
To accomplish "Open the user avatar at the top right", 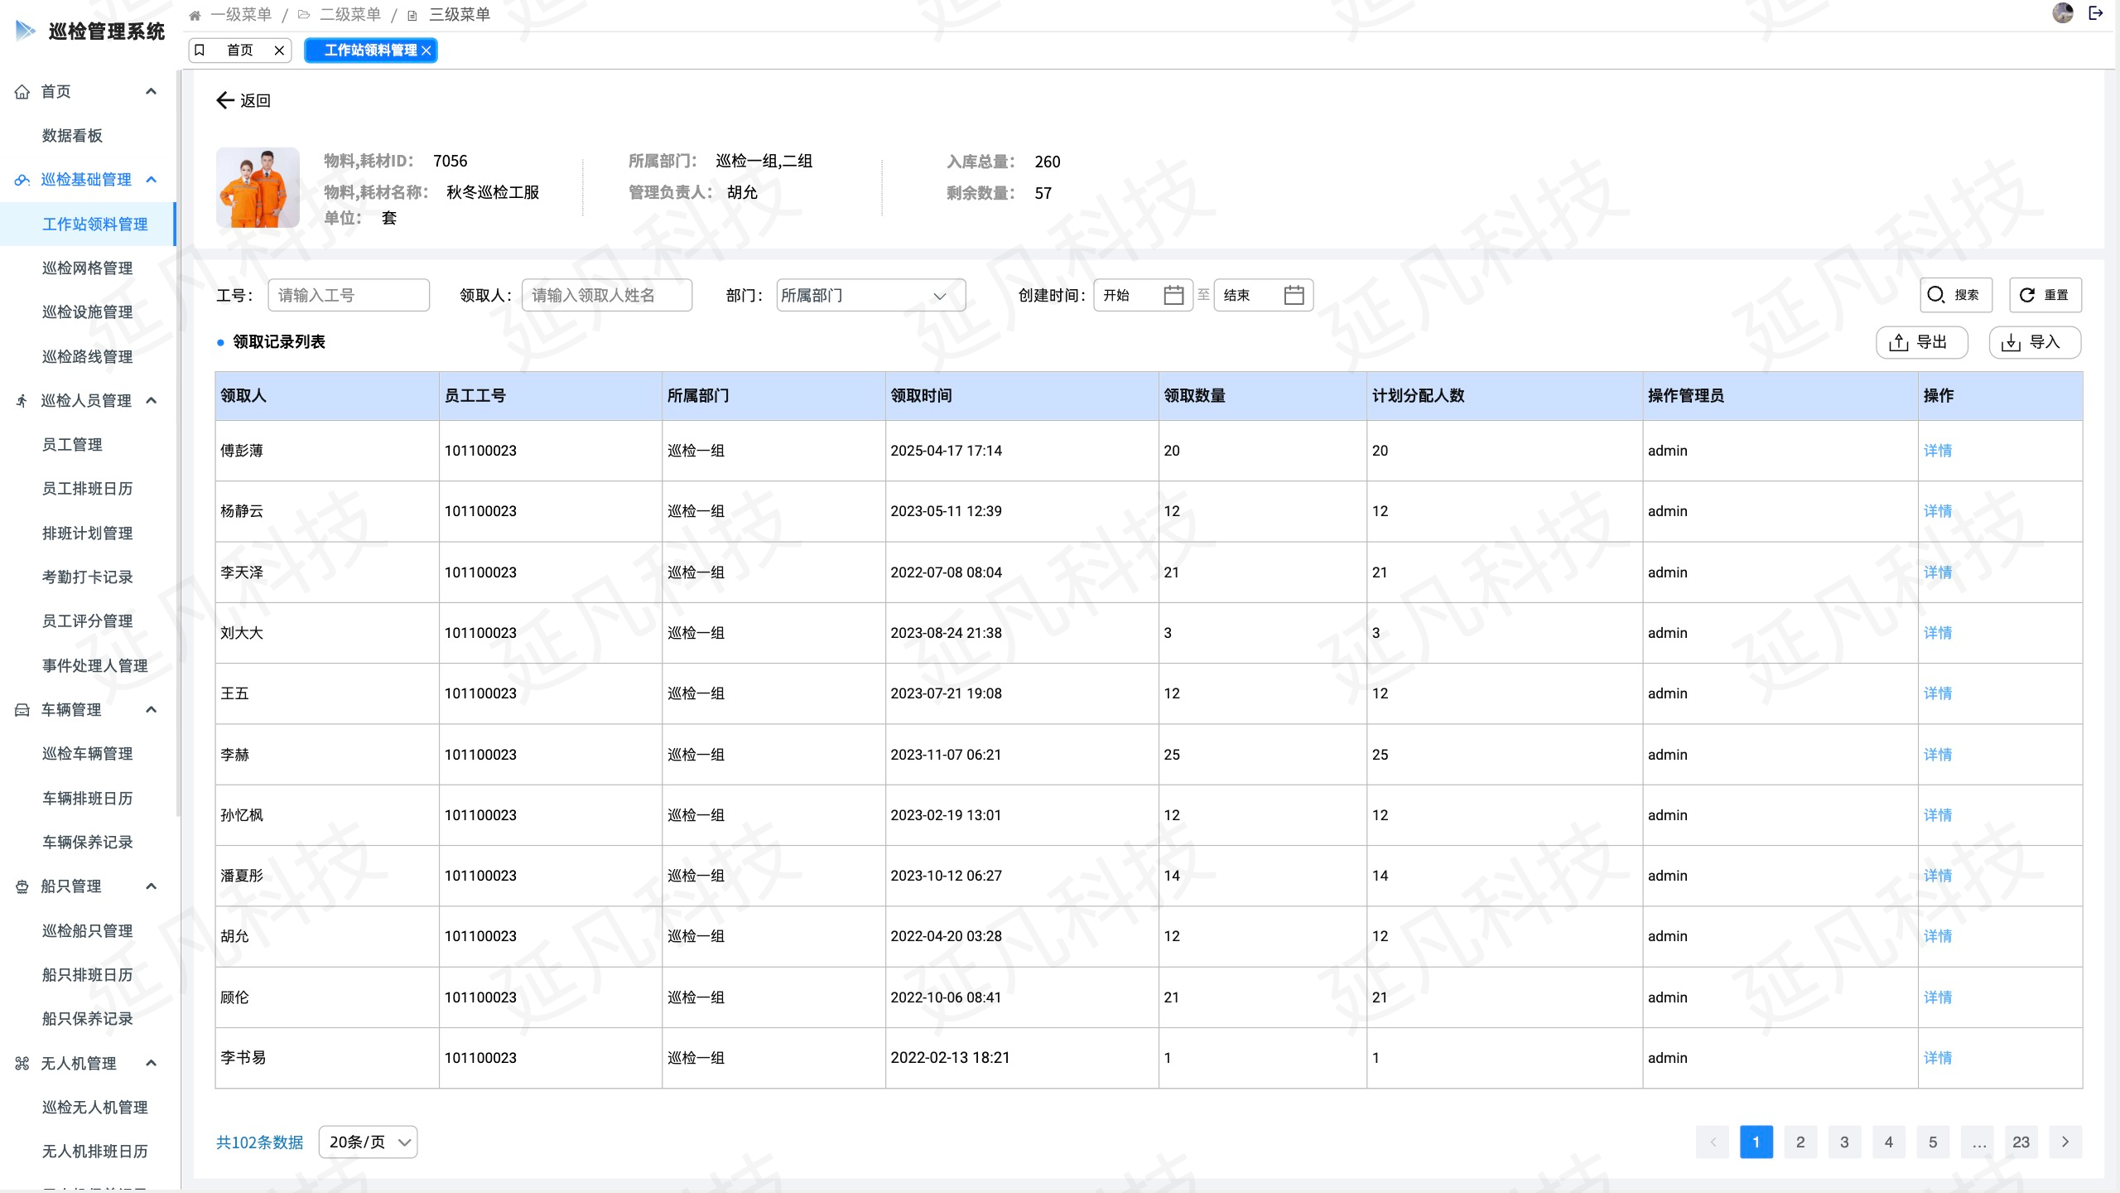I will (x=2062, y=13).
